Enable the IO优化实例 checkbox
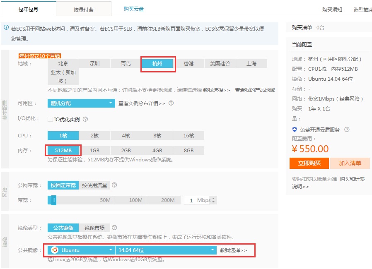The height and width of the screenshot is (269, 372). pyautogui.click(x=51, y=119)
